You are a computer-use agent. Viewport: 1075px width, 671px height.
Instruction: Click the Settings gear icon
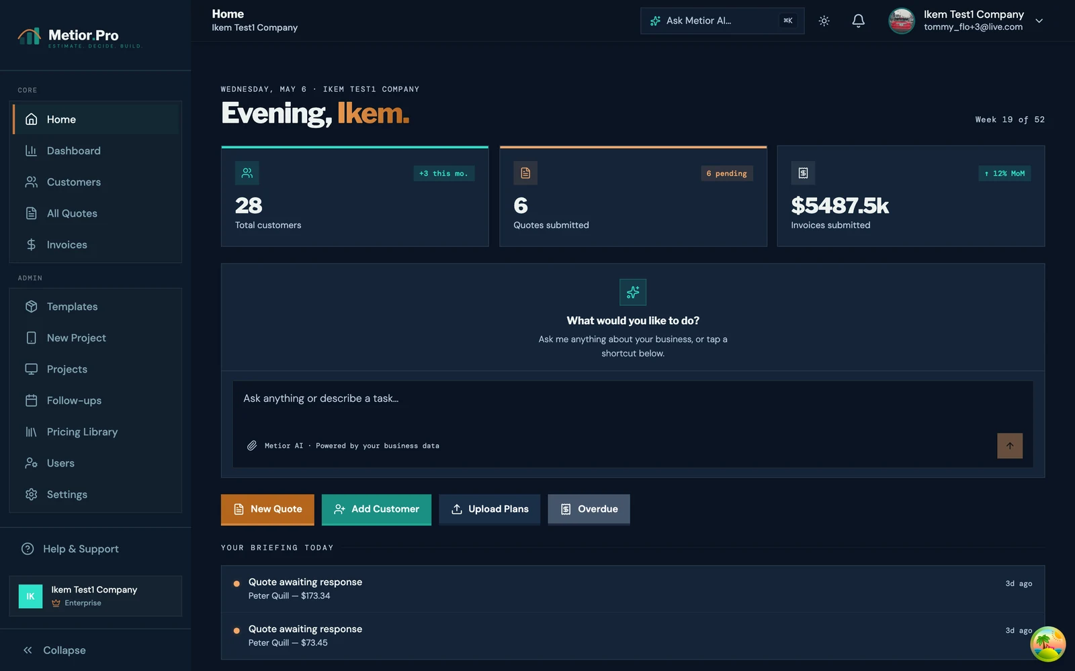coord(31,495)
